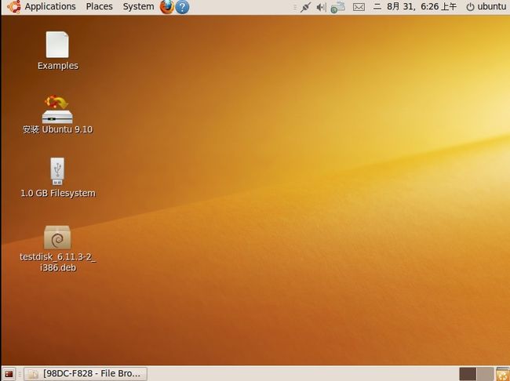The image size is (510, 381).
Task: Select the Examples desktop icon
Action: (57, 51)
